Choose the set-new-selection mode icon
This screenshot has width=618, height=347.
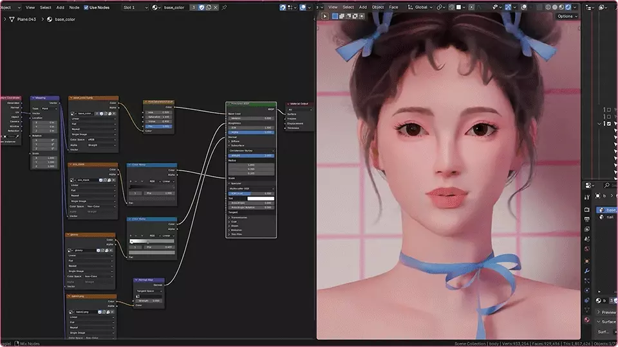(335, 16)
